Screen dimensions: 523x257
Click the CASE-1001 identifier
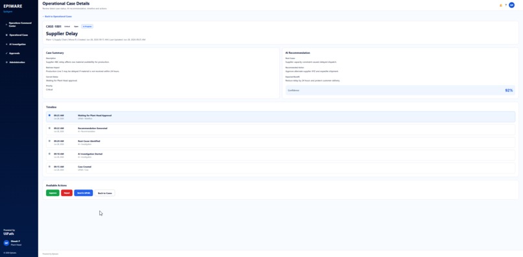click(x=54, y=26)
